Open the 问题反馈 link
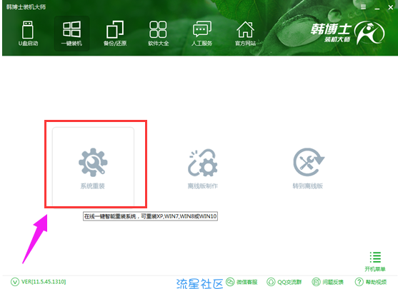 pos(327,282)
